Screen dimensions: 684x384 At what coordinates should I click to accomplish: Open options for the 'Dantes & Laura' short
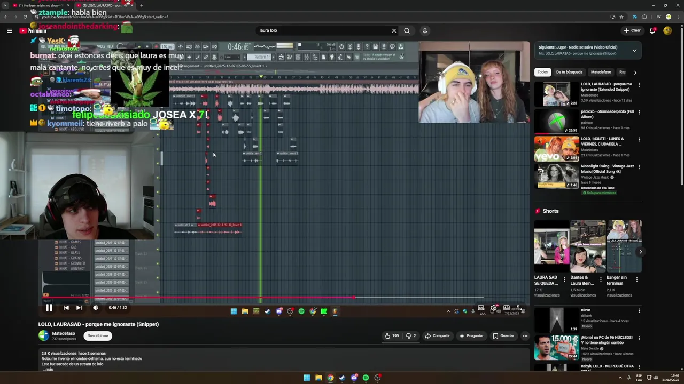pos(601,278)
